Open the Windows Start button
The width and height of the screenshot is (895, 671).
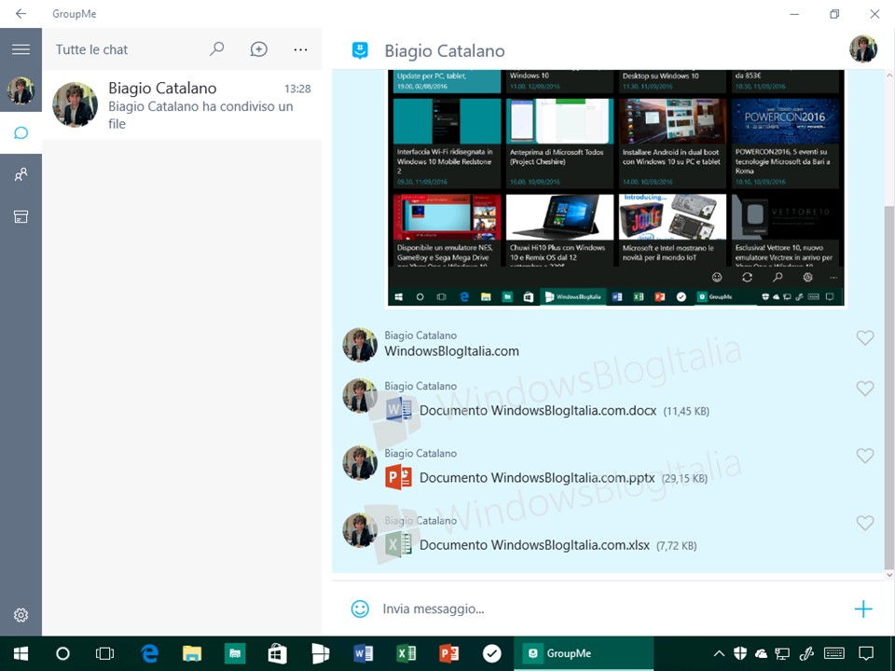click(x=21, y=653)
